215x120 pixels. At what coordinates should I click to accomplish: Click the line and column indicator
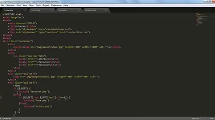(x=5, y=119)
